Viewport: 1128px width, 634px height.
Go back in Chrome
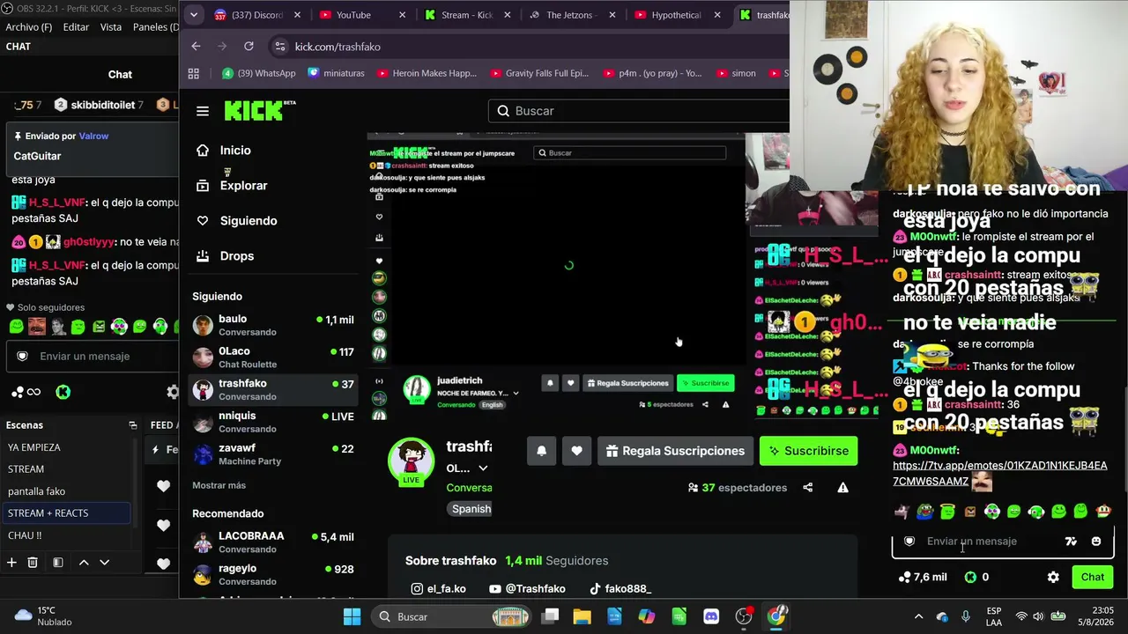196,47
